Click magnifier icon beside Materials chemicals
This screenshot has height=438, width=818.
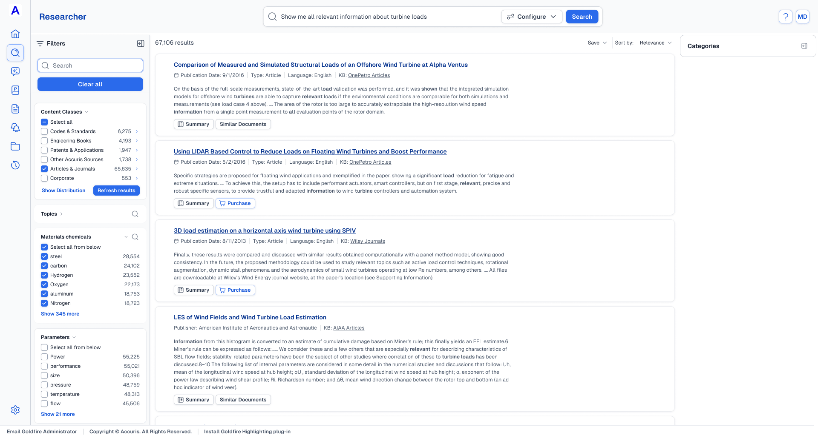tap(135, 237)
